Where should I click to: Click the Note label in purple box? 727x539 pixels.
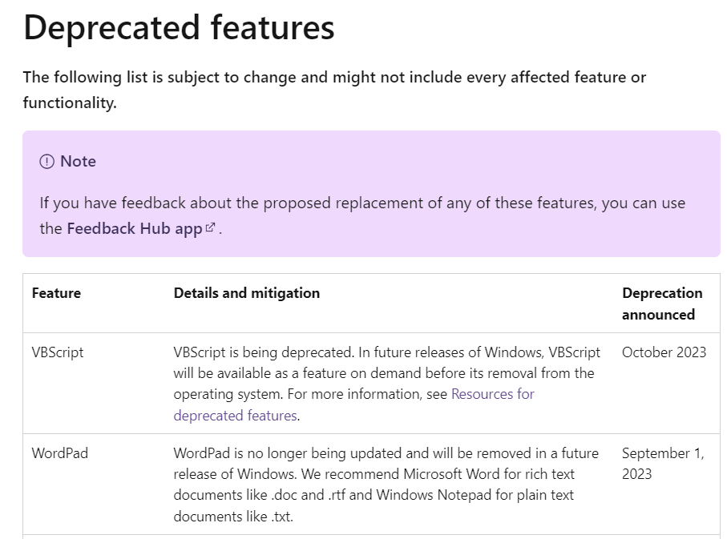[78, 161]
